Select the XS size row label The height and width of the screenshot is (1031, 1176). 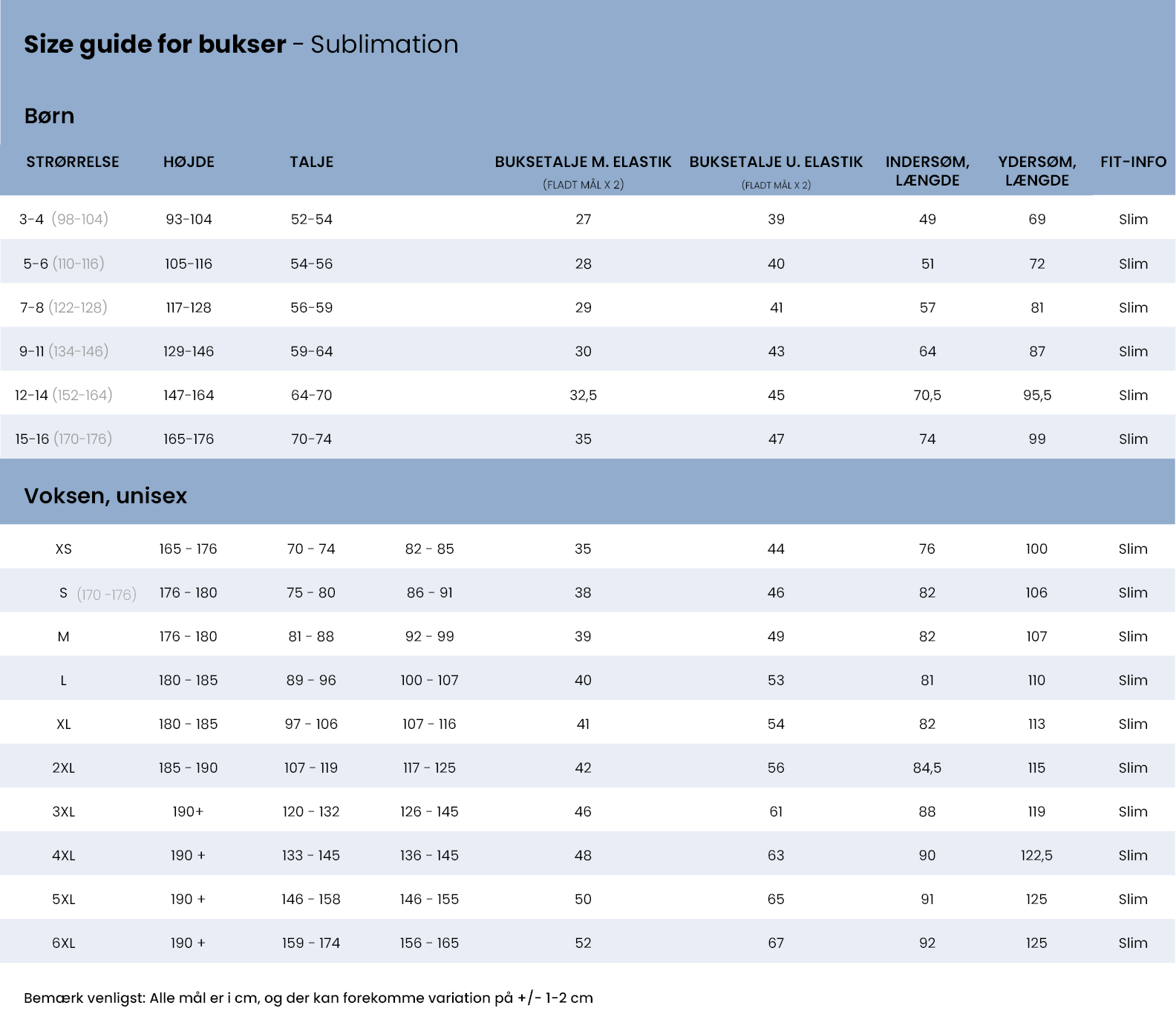tap(64, 549)
